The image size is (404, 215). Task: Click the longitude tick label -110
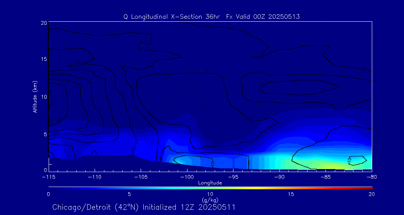point(95,177)
